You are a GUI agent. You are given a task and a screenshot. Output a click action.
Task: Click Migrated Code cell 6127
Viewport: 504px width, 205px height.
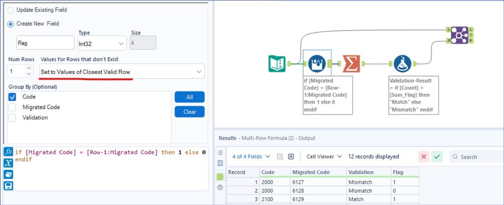[x=318, y=182]
